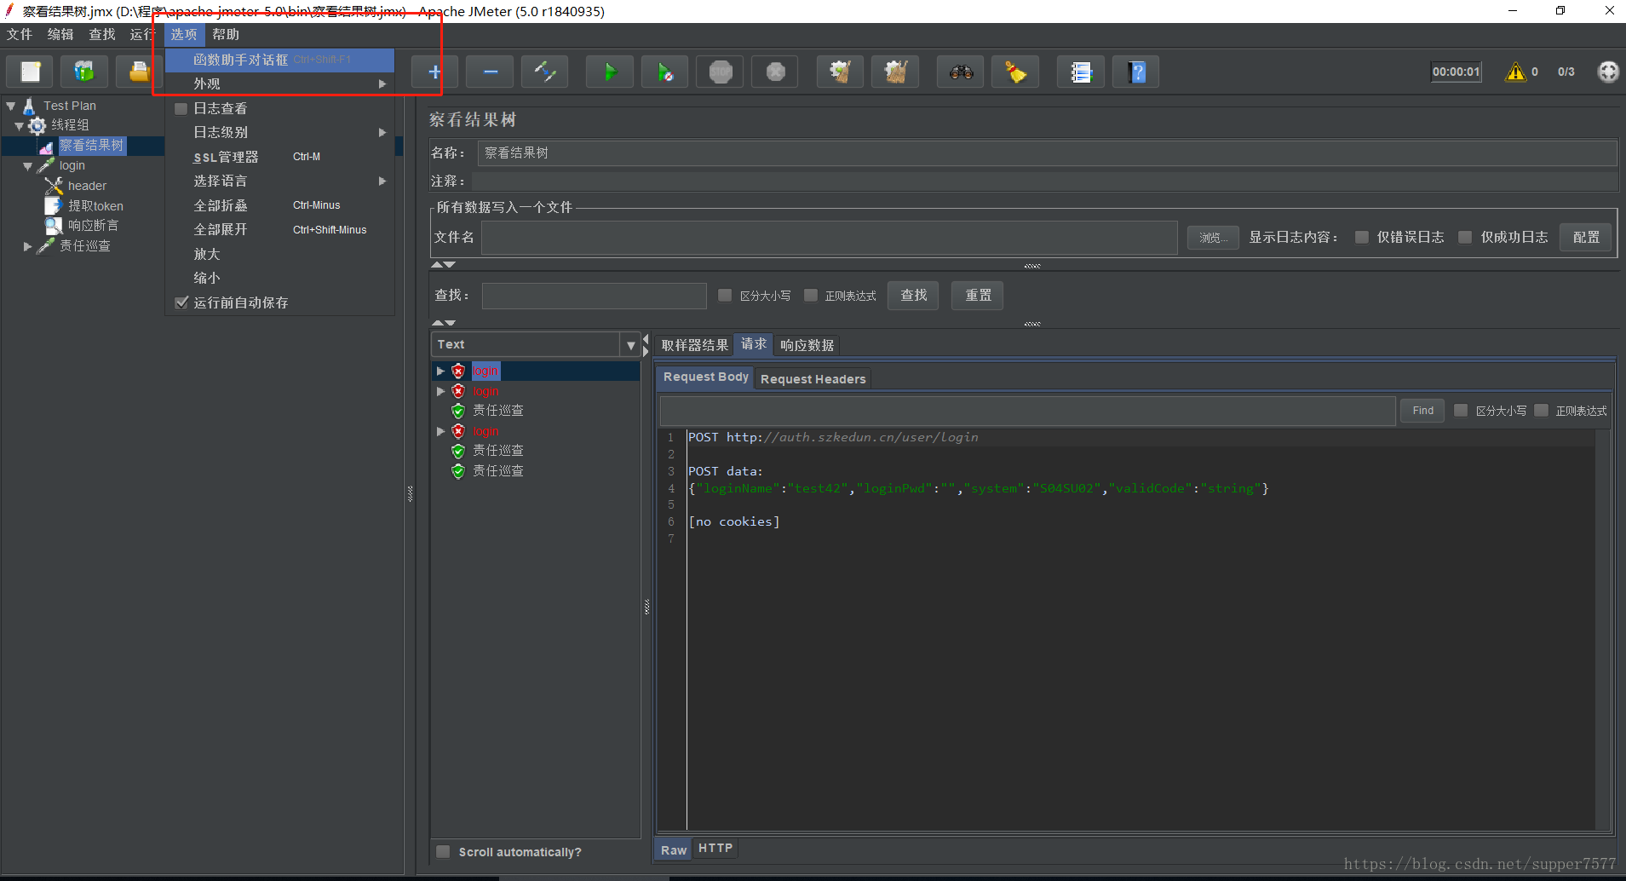Open the Text renderer dropdown

(x=631, y=345)
